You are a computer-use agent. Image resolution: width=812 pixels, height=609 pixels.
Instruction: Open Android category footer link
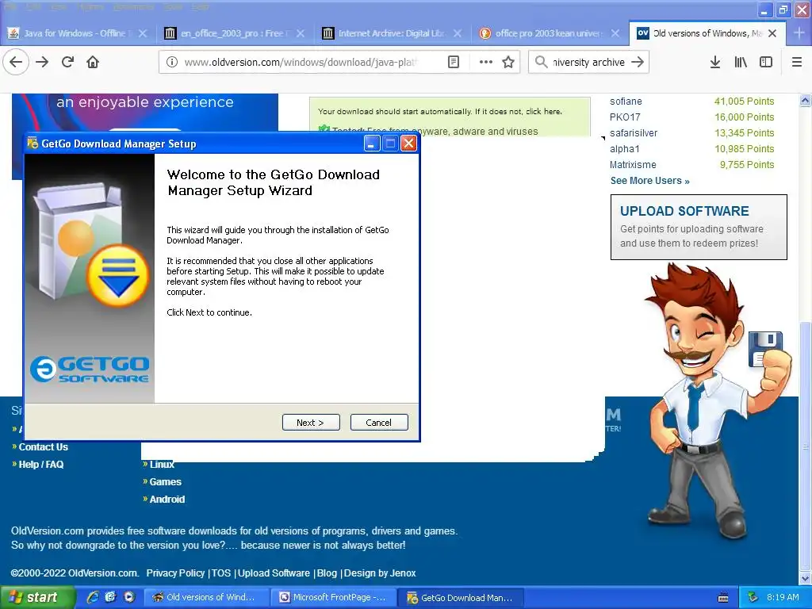[167, 500]
